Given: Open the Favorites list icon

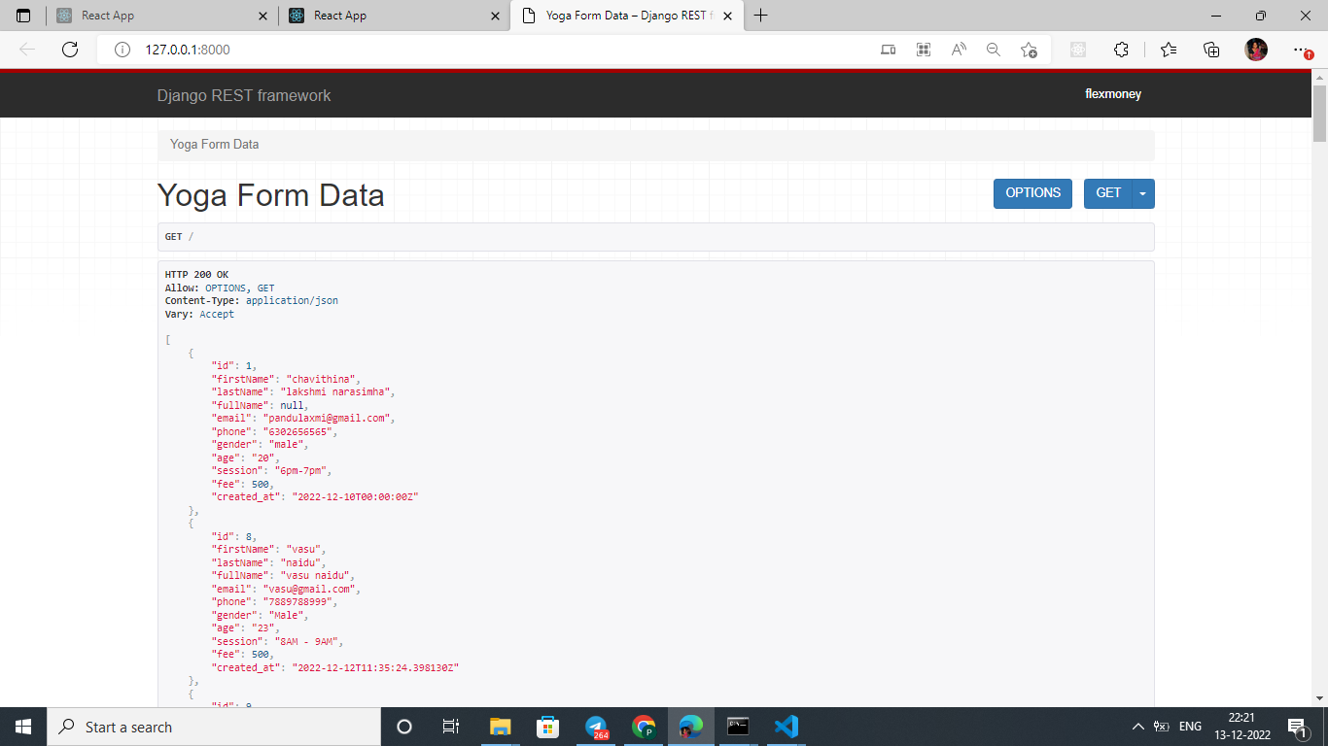Looking at the screenshot, I should (x=1168, y=50).
